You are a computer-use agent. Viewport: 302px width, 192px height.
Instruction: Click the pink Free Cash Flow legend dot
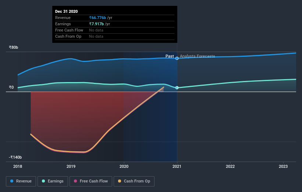(75, 181)
